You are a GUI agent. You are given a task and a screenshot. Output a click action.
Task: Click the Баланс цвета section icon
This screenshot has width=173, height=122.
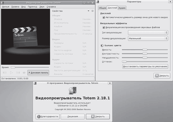click(x=102, y=45)
